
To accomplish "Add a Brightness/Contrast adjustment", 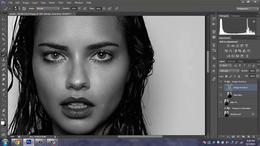I will click(228, 46).
